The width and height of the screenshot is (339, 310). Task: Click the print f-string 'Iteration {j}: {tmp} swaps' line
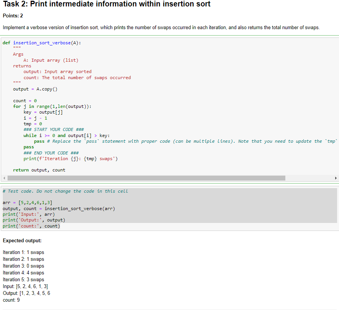tap(70, 159)
